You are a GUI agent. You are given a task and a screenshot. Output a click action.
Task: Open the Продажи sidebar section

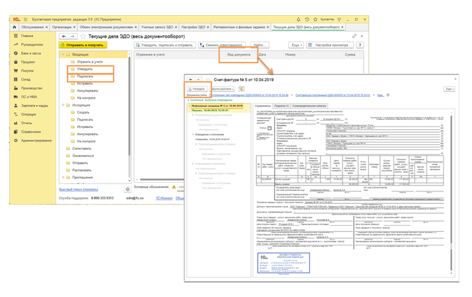pos(27,61)
